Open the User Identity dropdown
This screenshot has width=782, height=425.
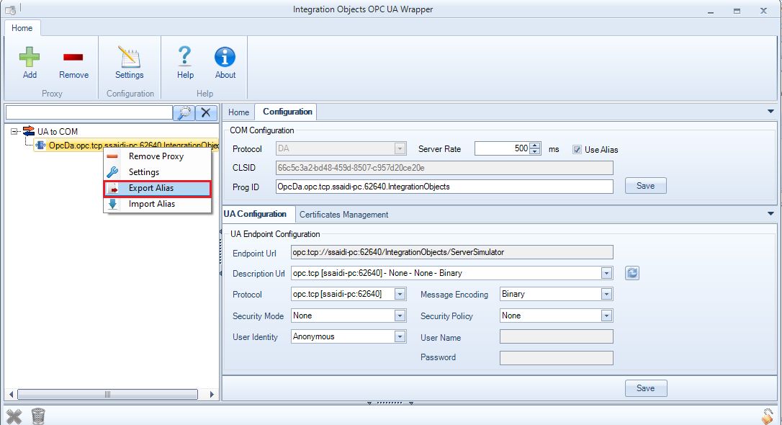pyautogui.click(x=400, y=336)
